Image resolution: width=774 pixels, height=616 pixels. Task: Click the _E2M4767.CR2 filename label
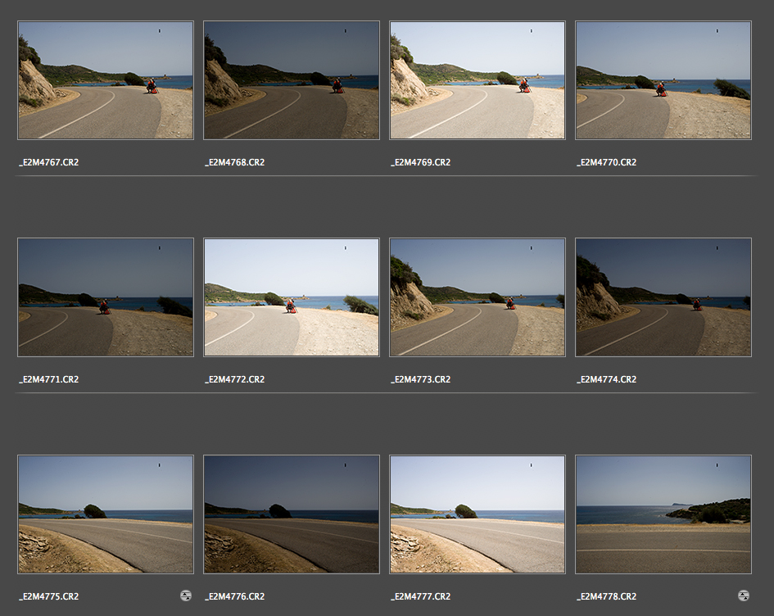pos(49,162)
